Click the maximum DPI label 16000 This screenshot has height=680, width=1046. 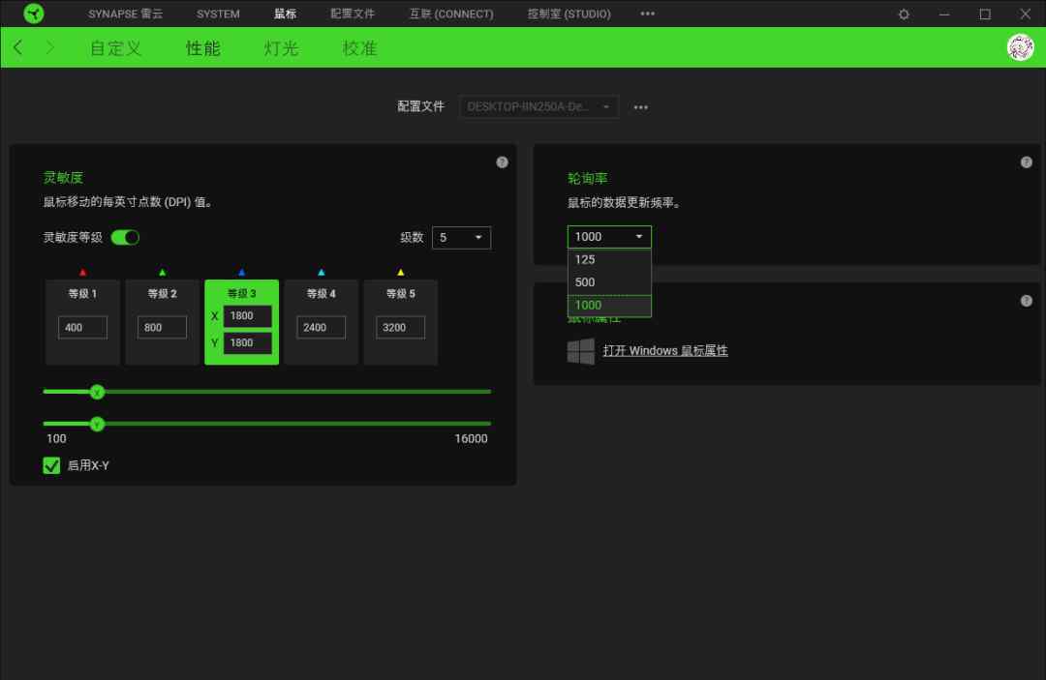pos(471,439)
